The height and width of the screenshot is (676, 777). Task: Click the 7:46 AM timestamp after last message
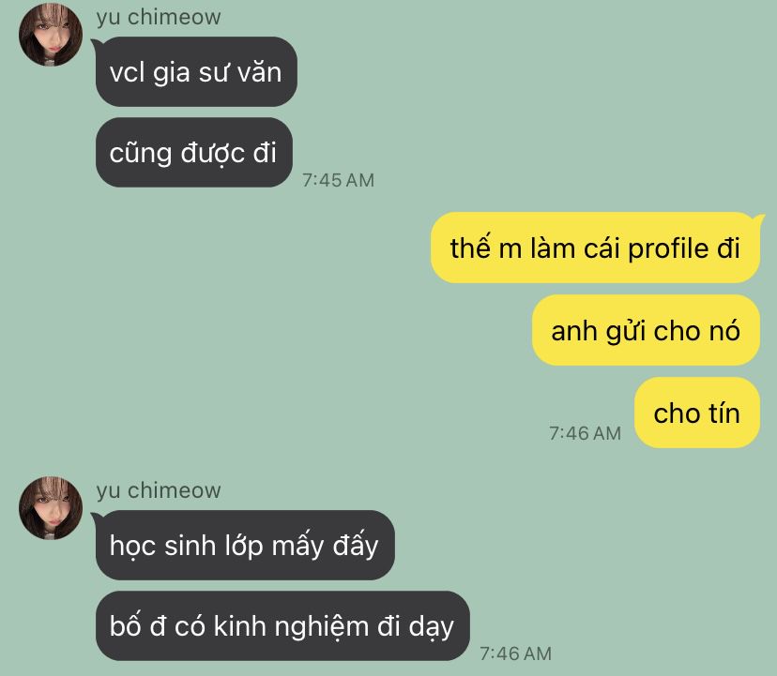[515, 653]
